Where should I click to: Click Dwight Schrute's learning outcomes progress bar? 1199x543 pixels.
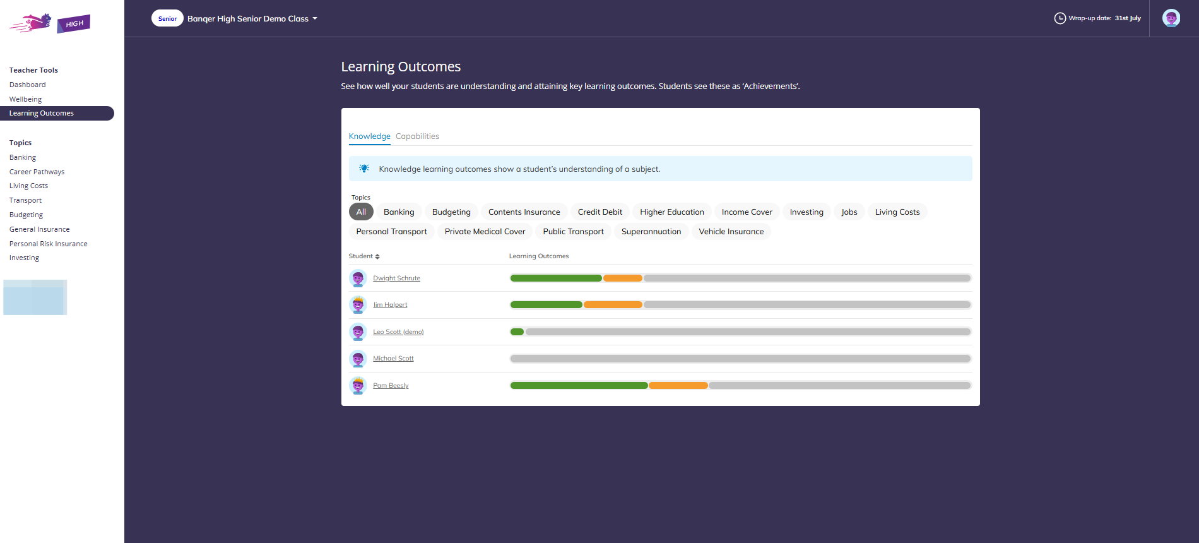point(740,278)
